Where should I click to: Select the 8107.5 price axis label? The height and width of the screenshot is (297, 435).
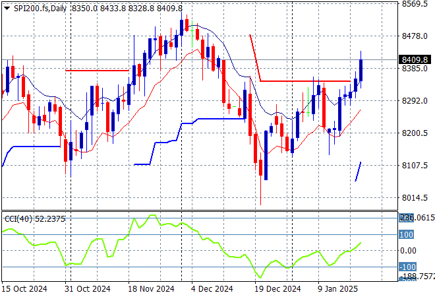(x=415, y=165)
